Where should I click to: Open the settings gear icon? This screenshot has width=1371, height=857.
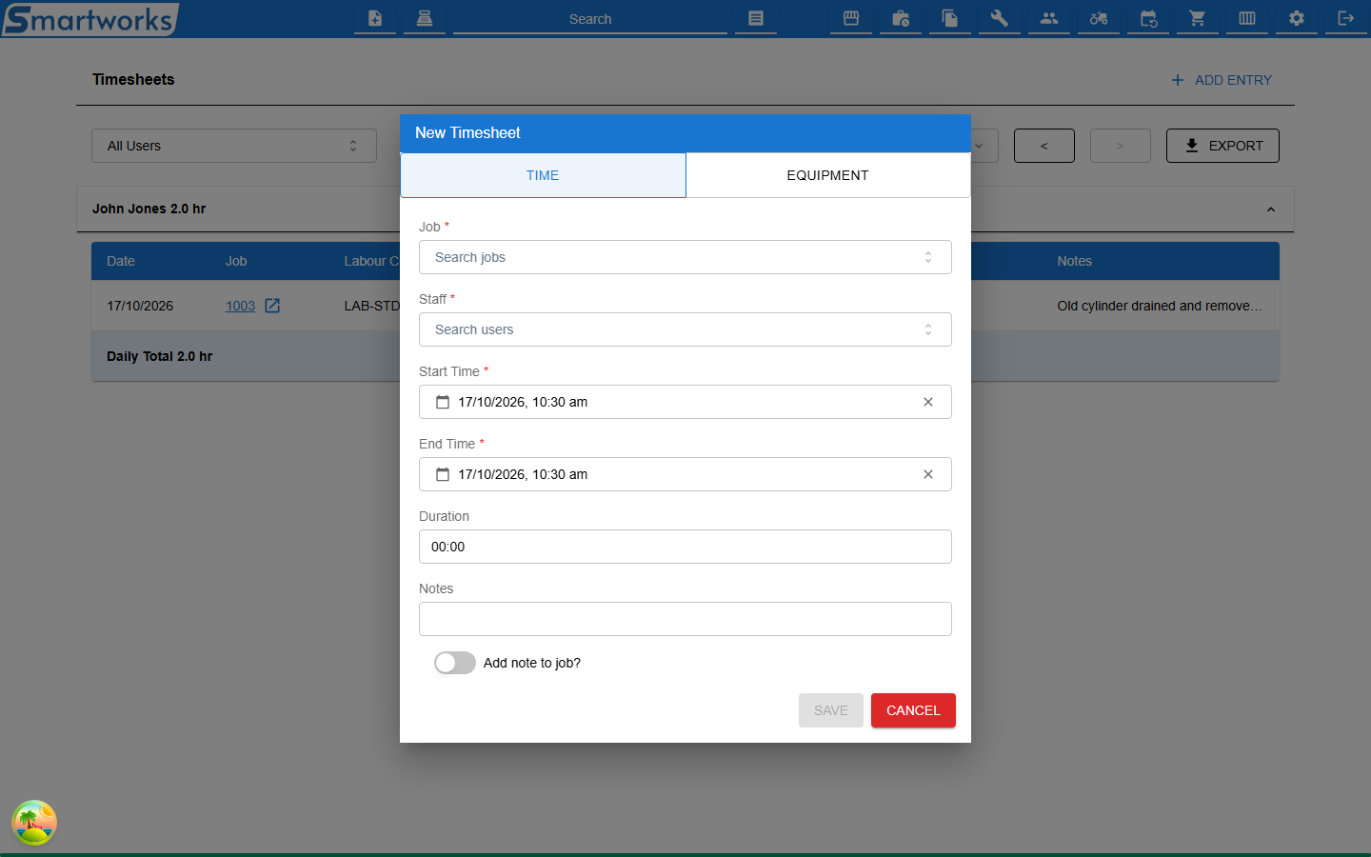1297,18
